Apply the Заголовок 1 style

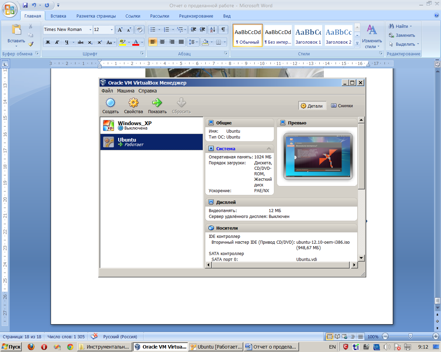(308, 36)
